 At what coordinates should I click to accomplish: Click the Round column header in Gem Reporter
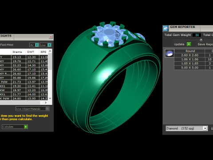[190, 51]
